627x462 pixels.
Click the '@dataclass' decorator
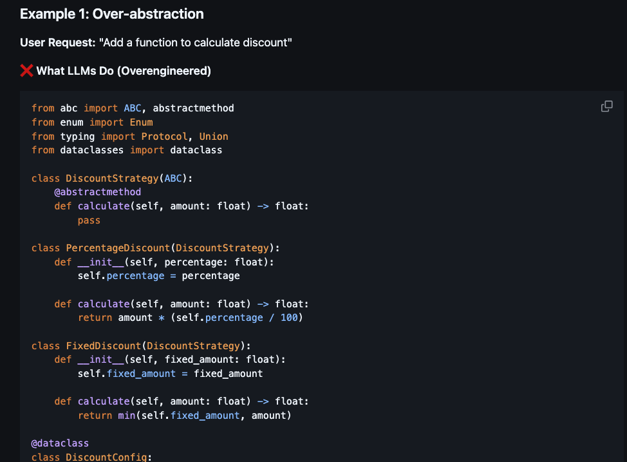(60, 443)
